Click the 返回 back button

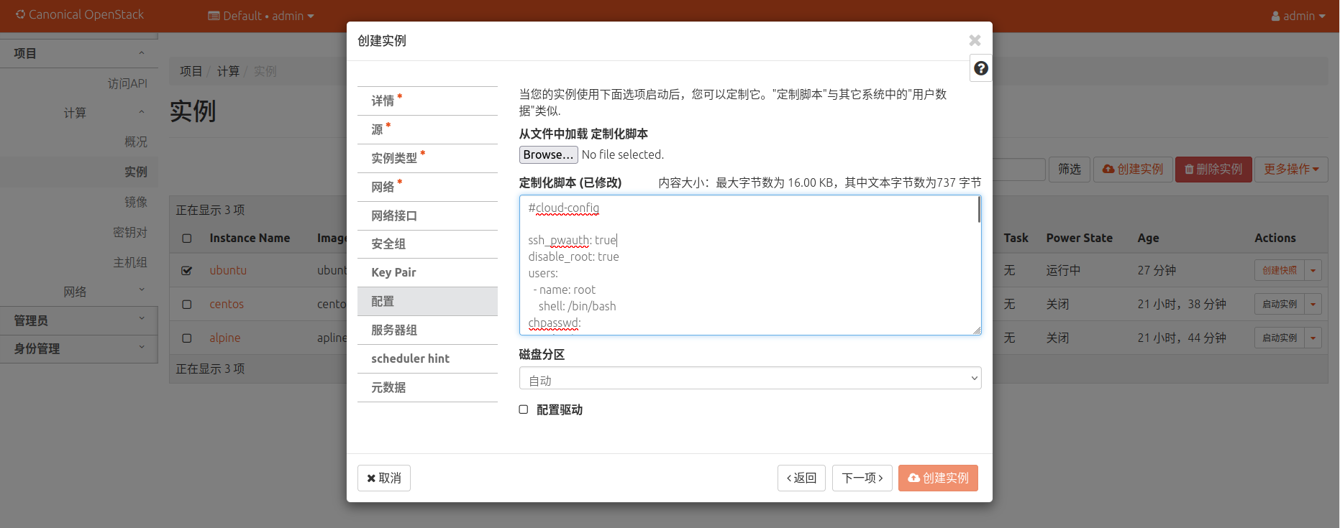pos(801,478)
